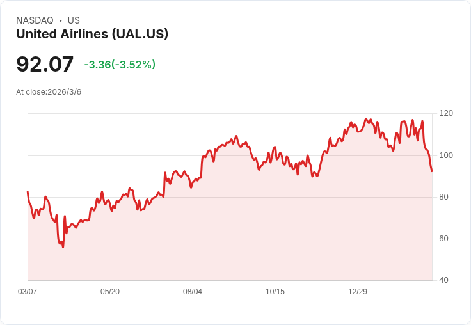Screen dimensions: 471x325
Task: Click the 08/04 date on x-axis
Action: click(193, 291)
